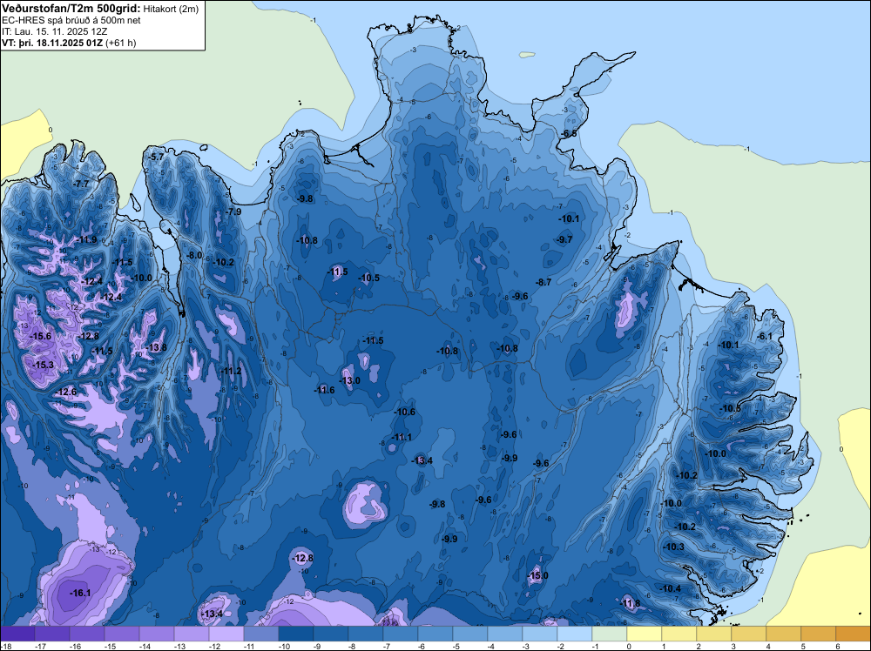
Task: Click the -11.9 temperature value
Action: (86, 239)
